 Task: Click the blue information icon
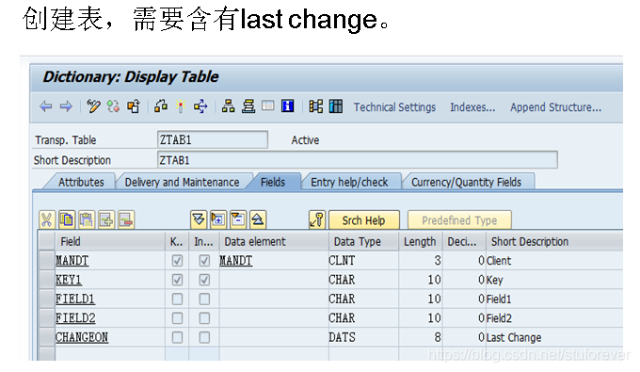click(288, 106)
